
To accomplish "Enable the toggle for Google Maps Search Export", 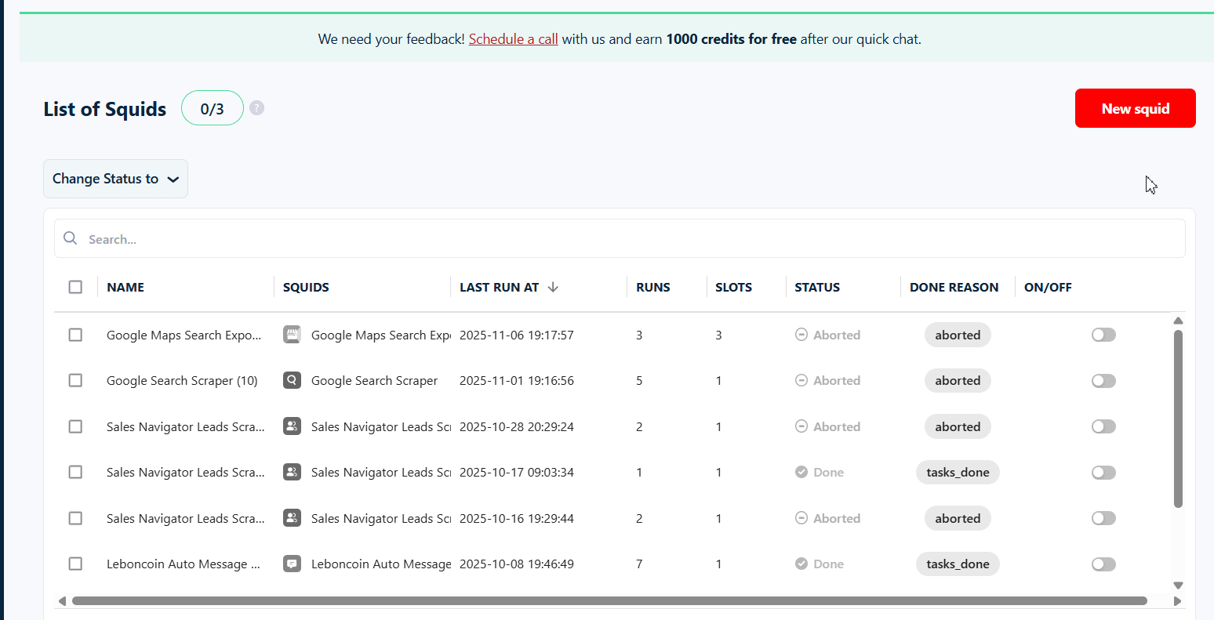I will click(1103, 335).
